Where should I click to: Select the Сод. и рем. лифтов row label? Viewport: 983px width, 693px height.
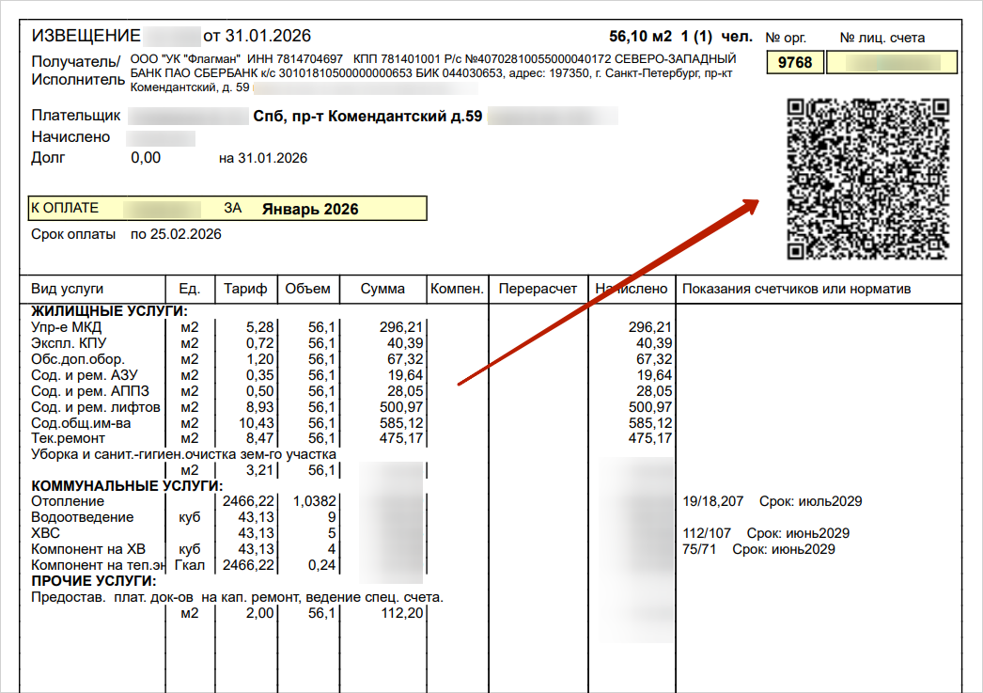(x=96, y=407)
